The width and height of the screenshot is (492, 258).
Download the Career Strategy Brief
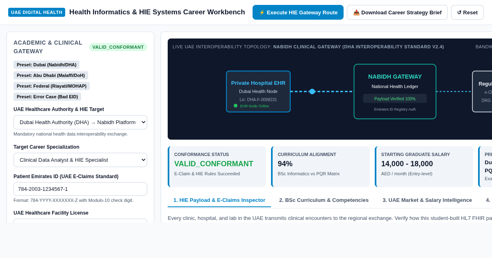click(x=397, y=12)
